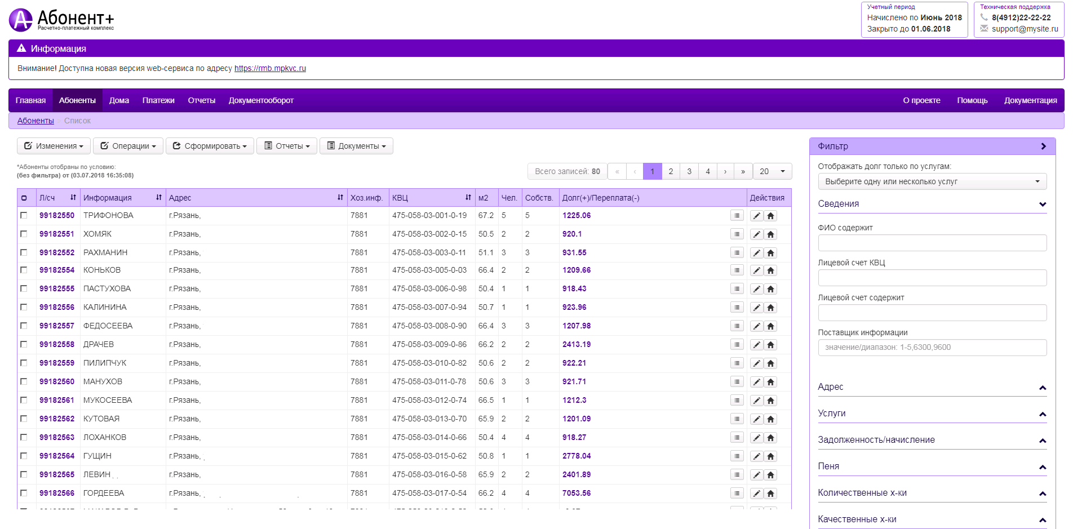Viewport: 1073px width, 529px height.
Task: Tick the checkbox for ПАСТУХОВА
Action: click(24, 288)
